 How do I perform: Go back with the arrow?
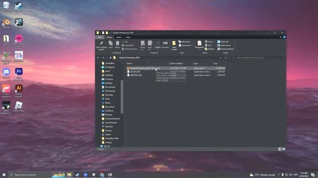98,58
